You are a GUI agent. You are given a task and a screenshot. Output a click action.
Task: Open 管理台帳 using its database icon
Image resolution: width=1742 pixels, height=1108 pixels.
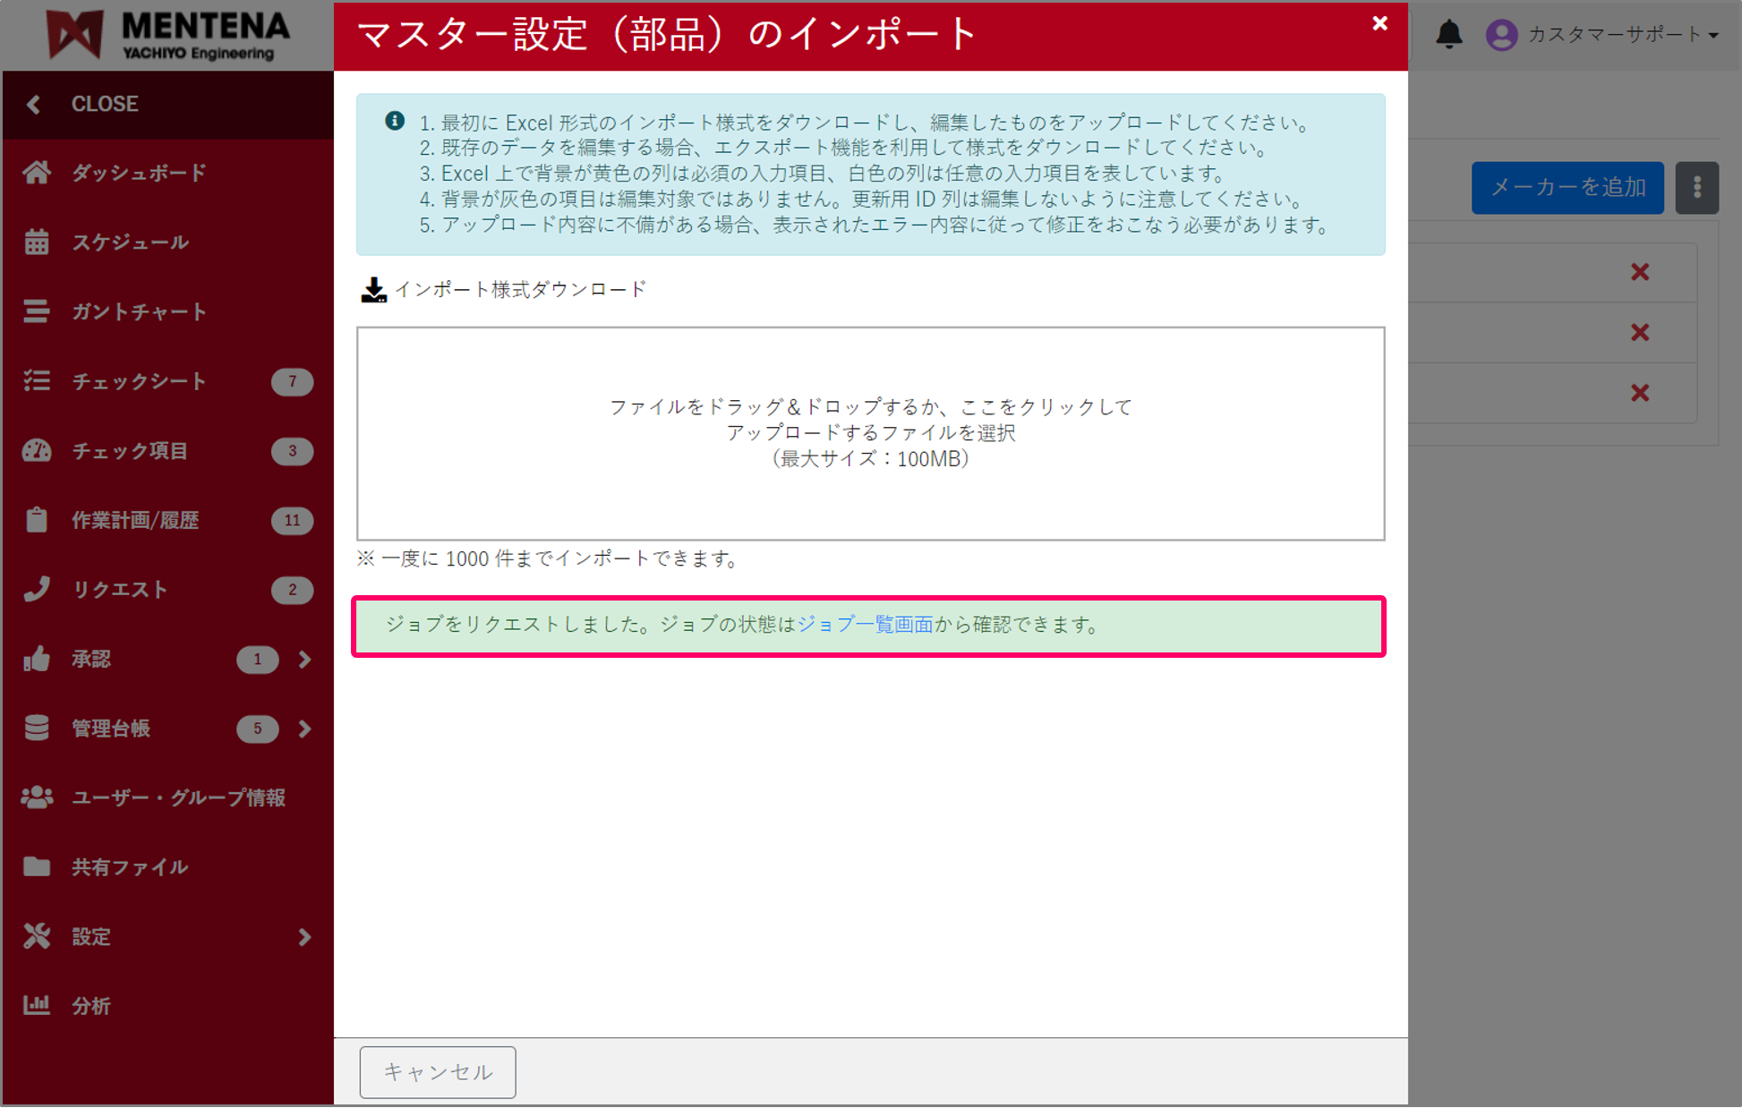tap(36, 729)
